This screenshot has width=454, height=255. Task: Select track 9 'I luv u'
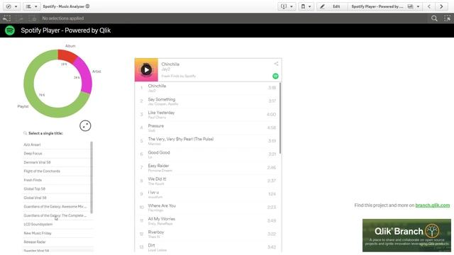tap(207, 194)
